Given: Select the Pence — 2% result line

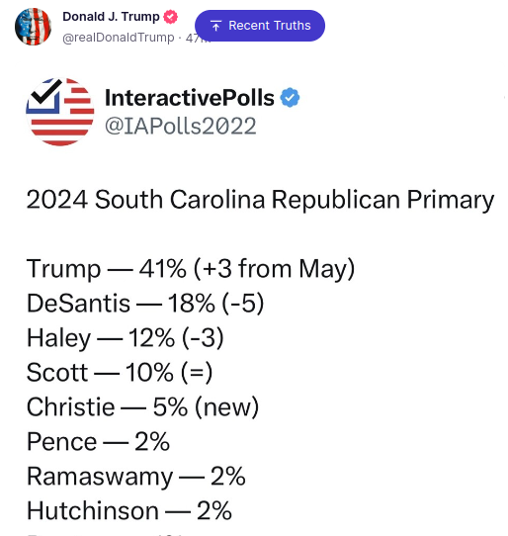Looking at the screenshot, I should (x=98, y=442).
